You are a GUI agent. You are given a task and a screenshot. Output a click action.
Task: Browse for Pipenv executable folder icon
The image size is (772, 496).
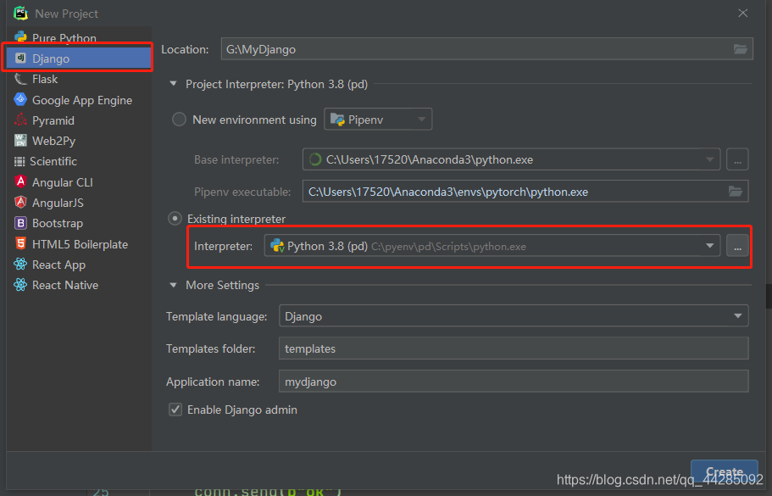(735, 192)
